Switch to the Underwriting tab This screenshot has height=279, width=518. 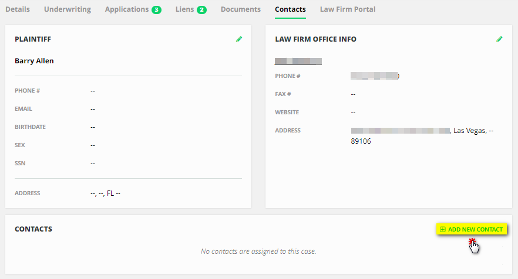coord(68,9)
